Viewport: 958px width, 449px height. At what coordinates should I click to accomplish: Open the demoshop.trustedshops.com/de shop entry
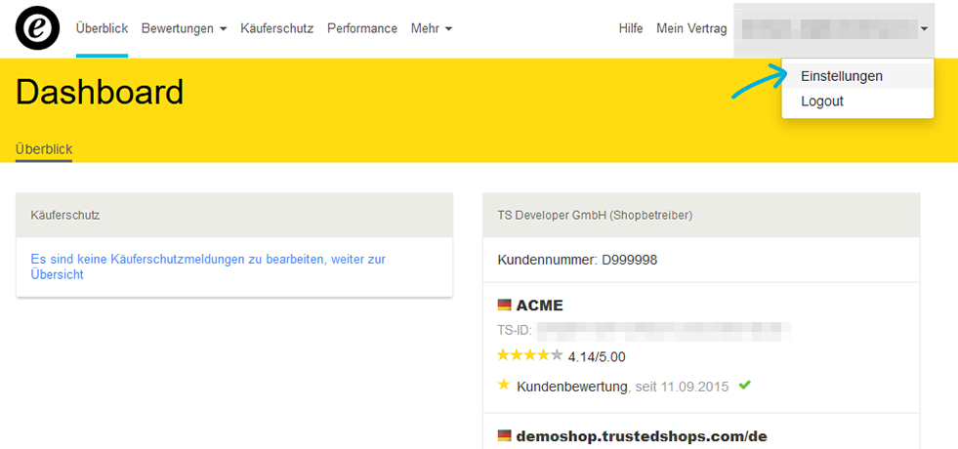click(x=641, y=436)
